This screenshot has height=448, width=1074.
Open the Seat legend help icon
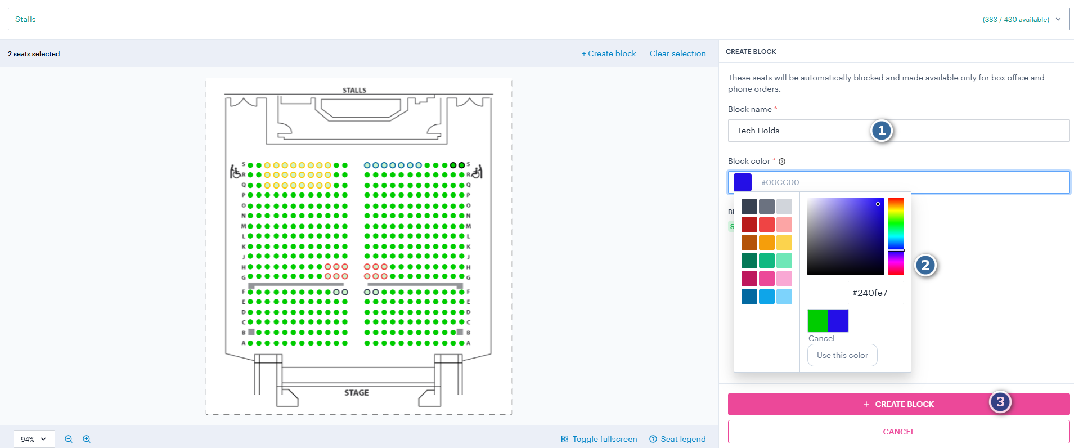pyautogui.click(x=653, y=439)
